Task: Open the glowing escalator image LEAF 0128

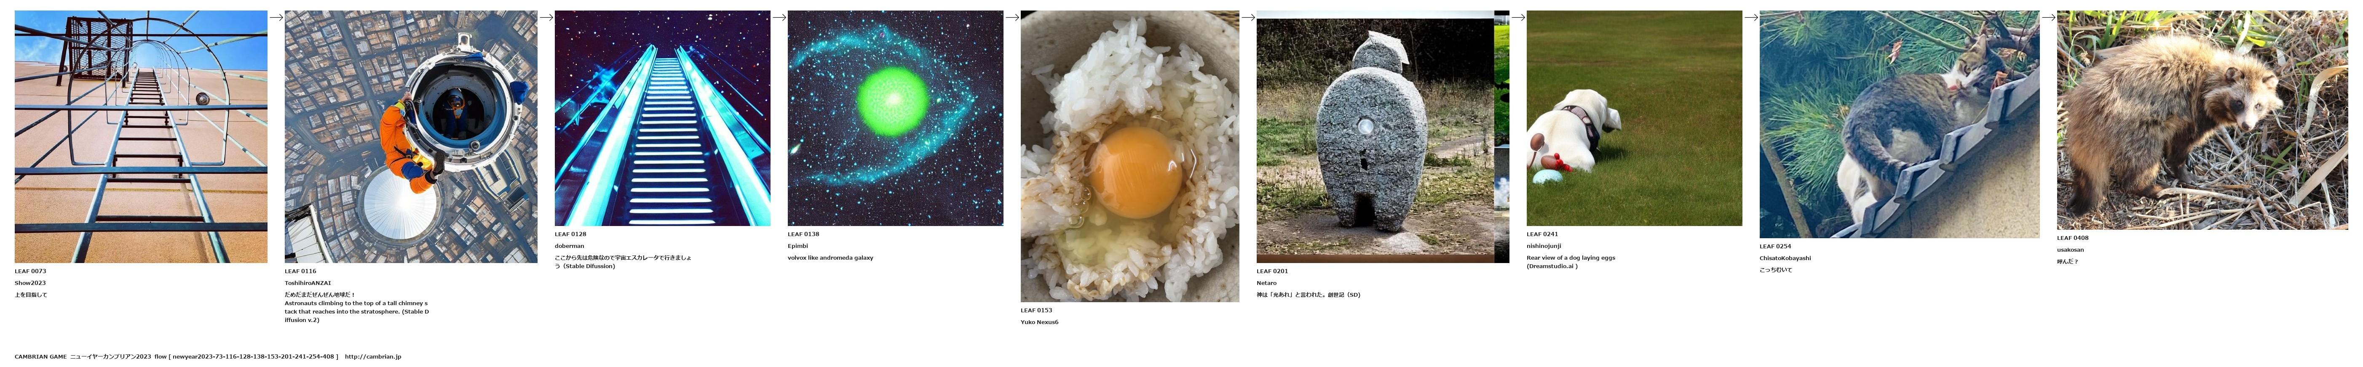Action: point(662,118)
